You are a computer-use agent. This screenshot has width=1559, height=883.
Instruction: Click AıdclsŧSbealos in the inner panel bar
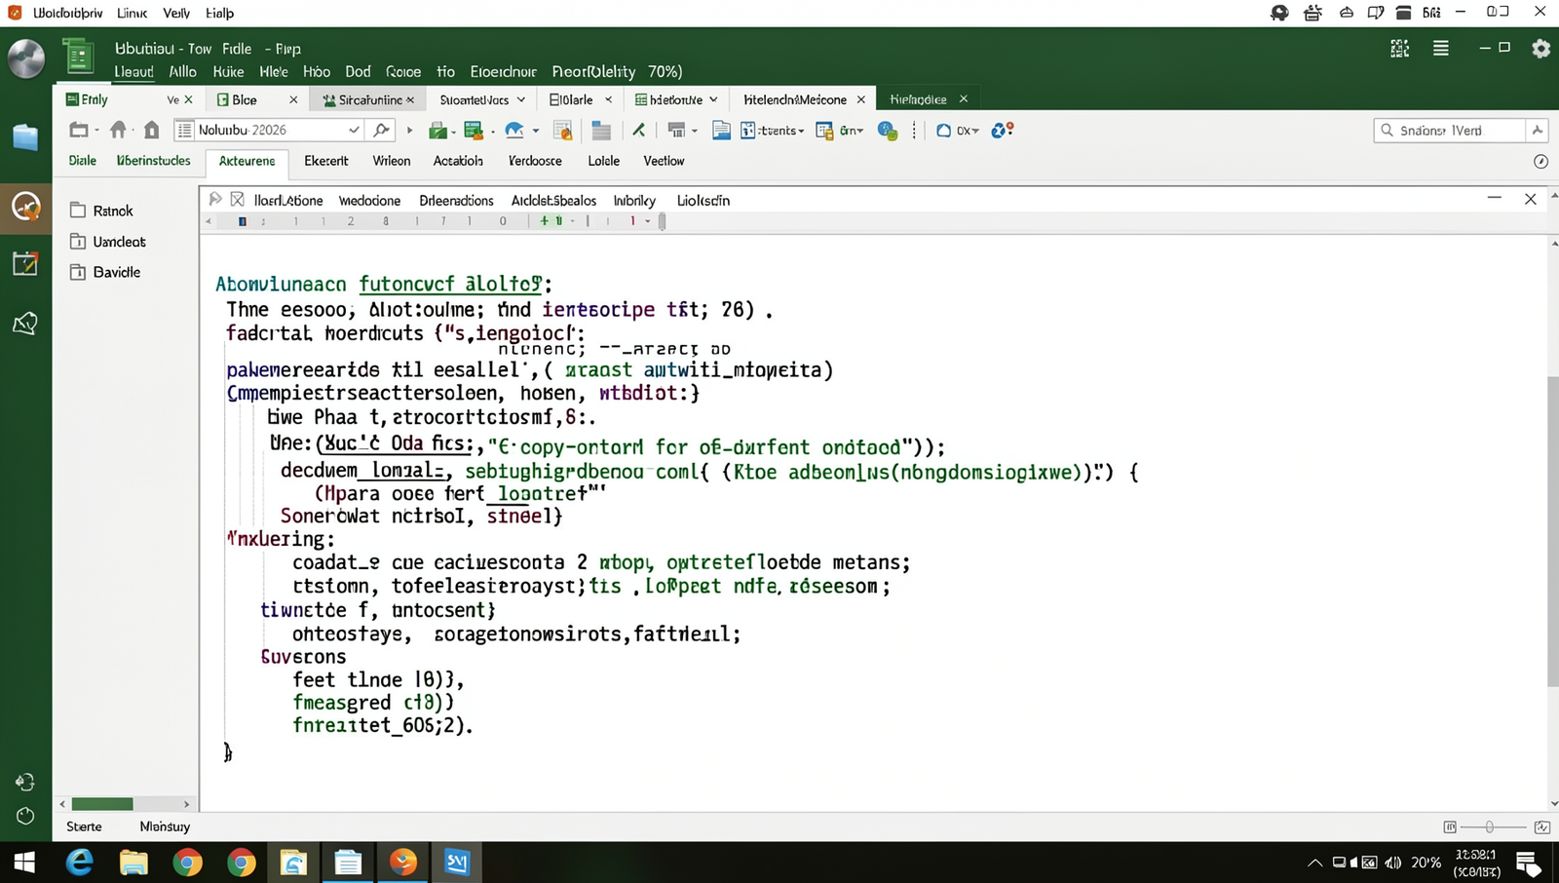(x=553, y=200)
